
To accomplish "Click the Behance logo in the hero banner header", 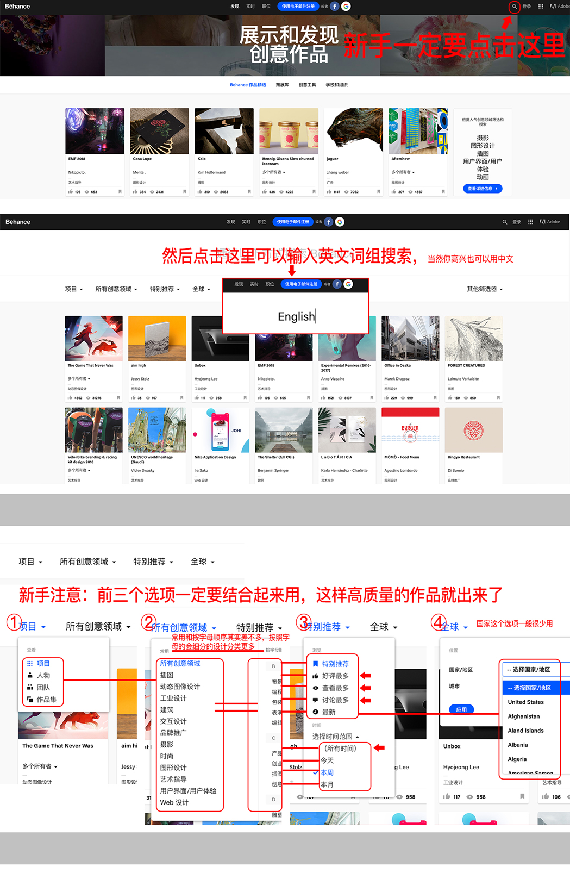I will pos(17,7).
